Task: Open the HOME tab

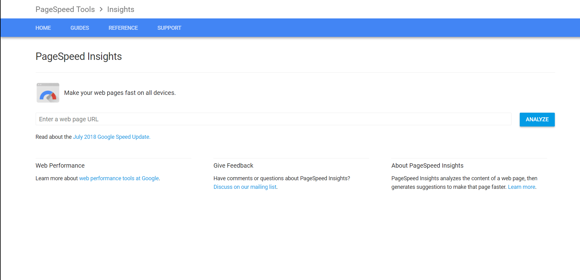Action: coord(43,28)
